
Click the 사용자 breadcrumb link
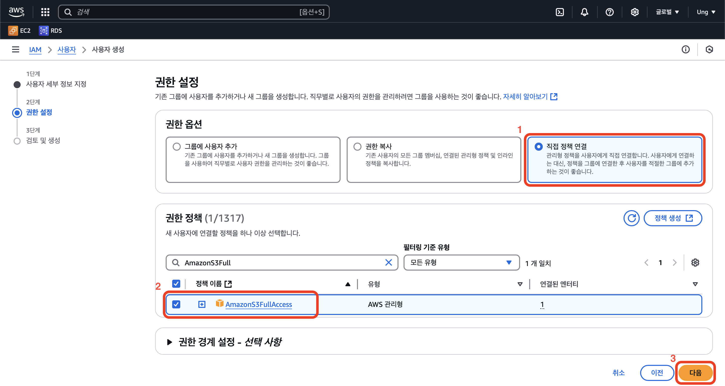(x=67, y=50)
